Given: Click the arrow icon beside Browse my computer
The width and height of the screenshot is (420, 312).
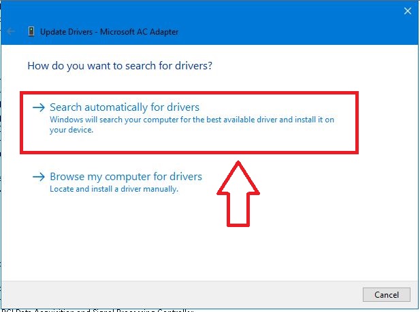Looking at the screenshot, I should tap(39, 177).
